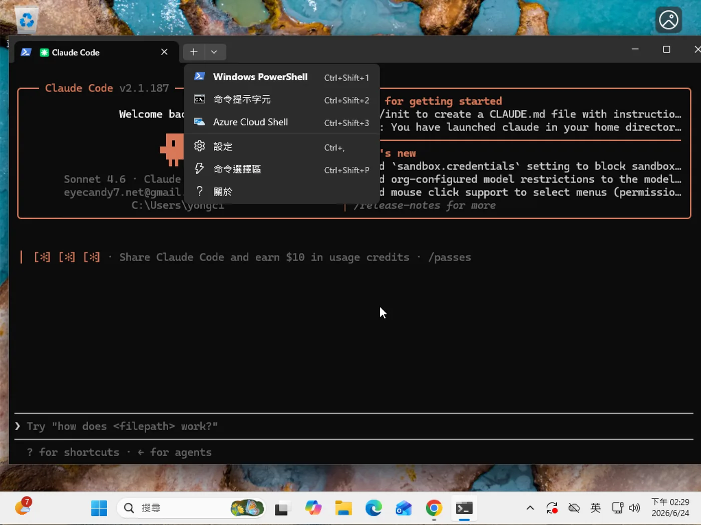The image size is (701, 525).
Task: Open the volume speaker tray icon
Action: [634, 508]
